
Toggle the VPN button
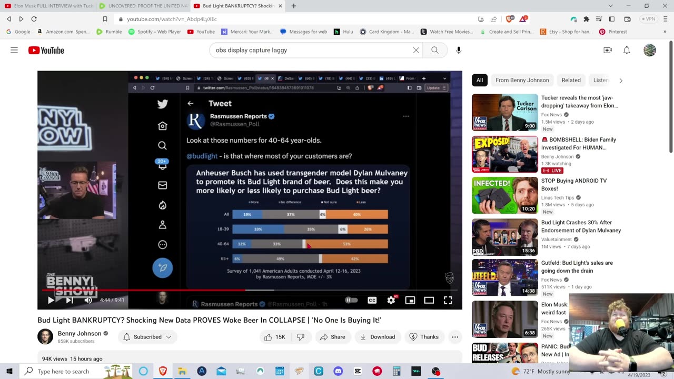click(648, 19)
